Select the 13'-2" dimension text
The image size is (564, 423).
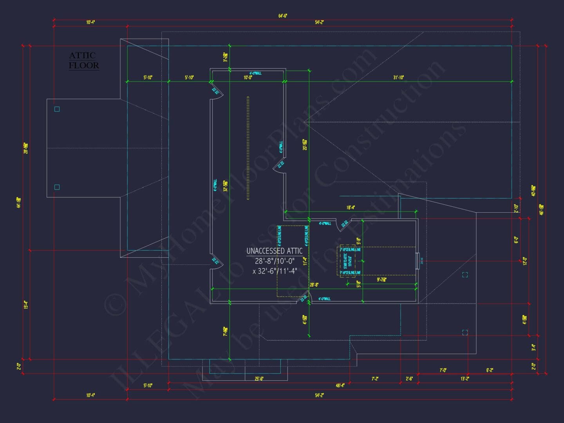[465, 379]
